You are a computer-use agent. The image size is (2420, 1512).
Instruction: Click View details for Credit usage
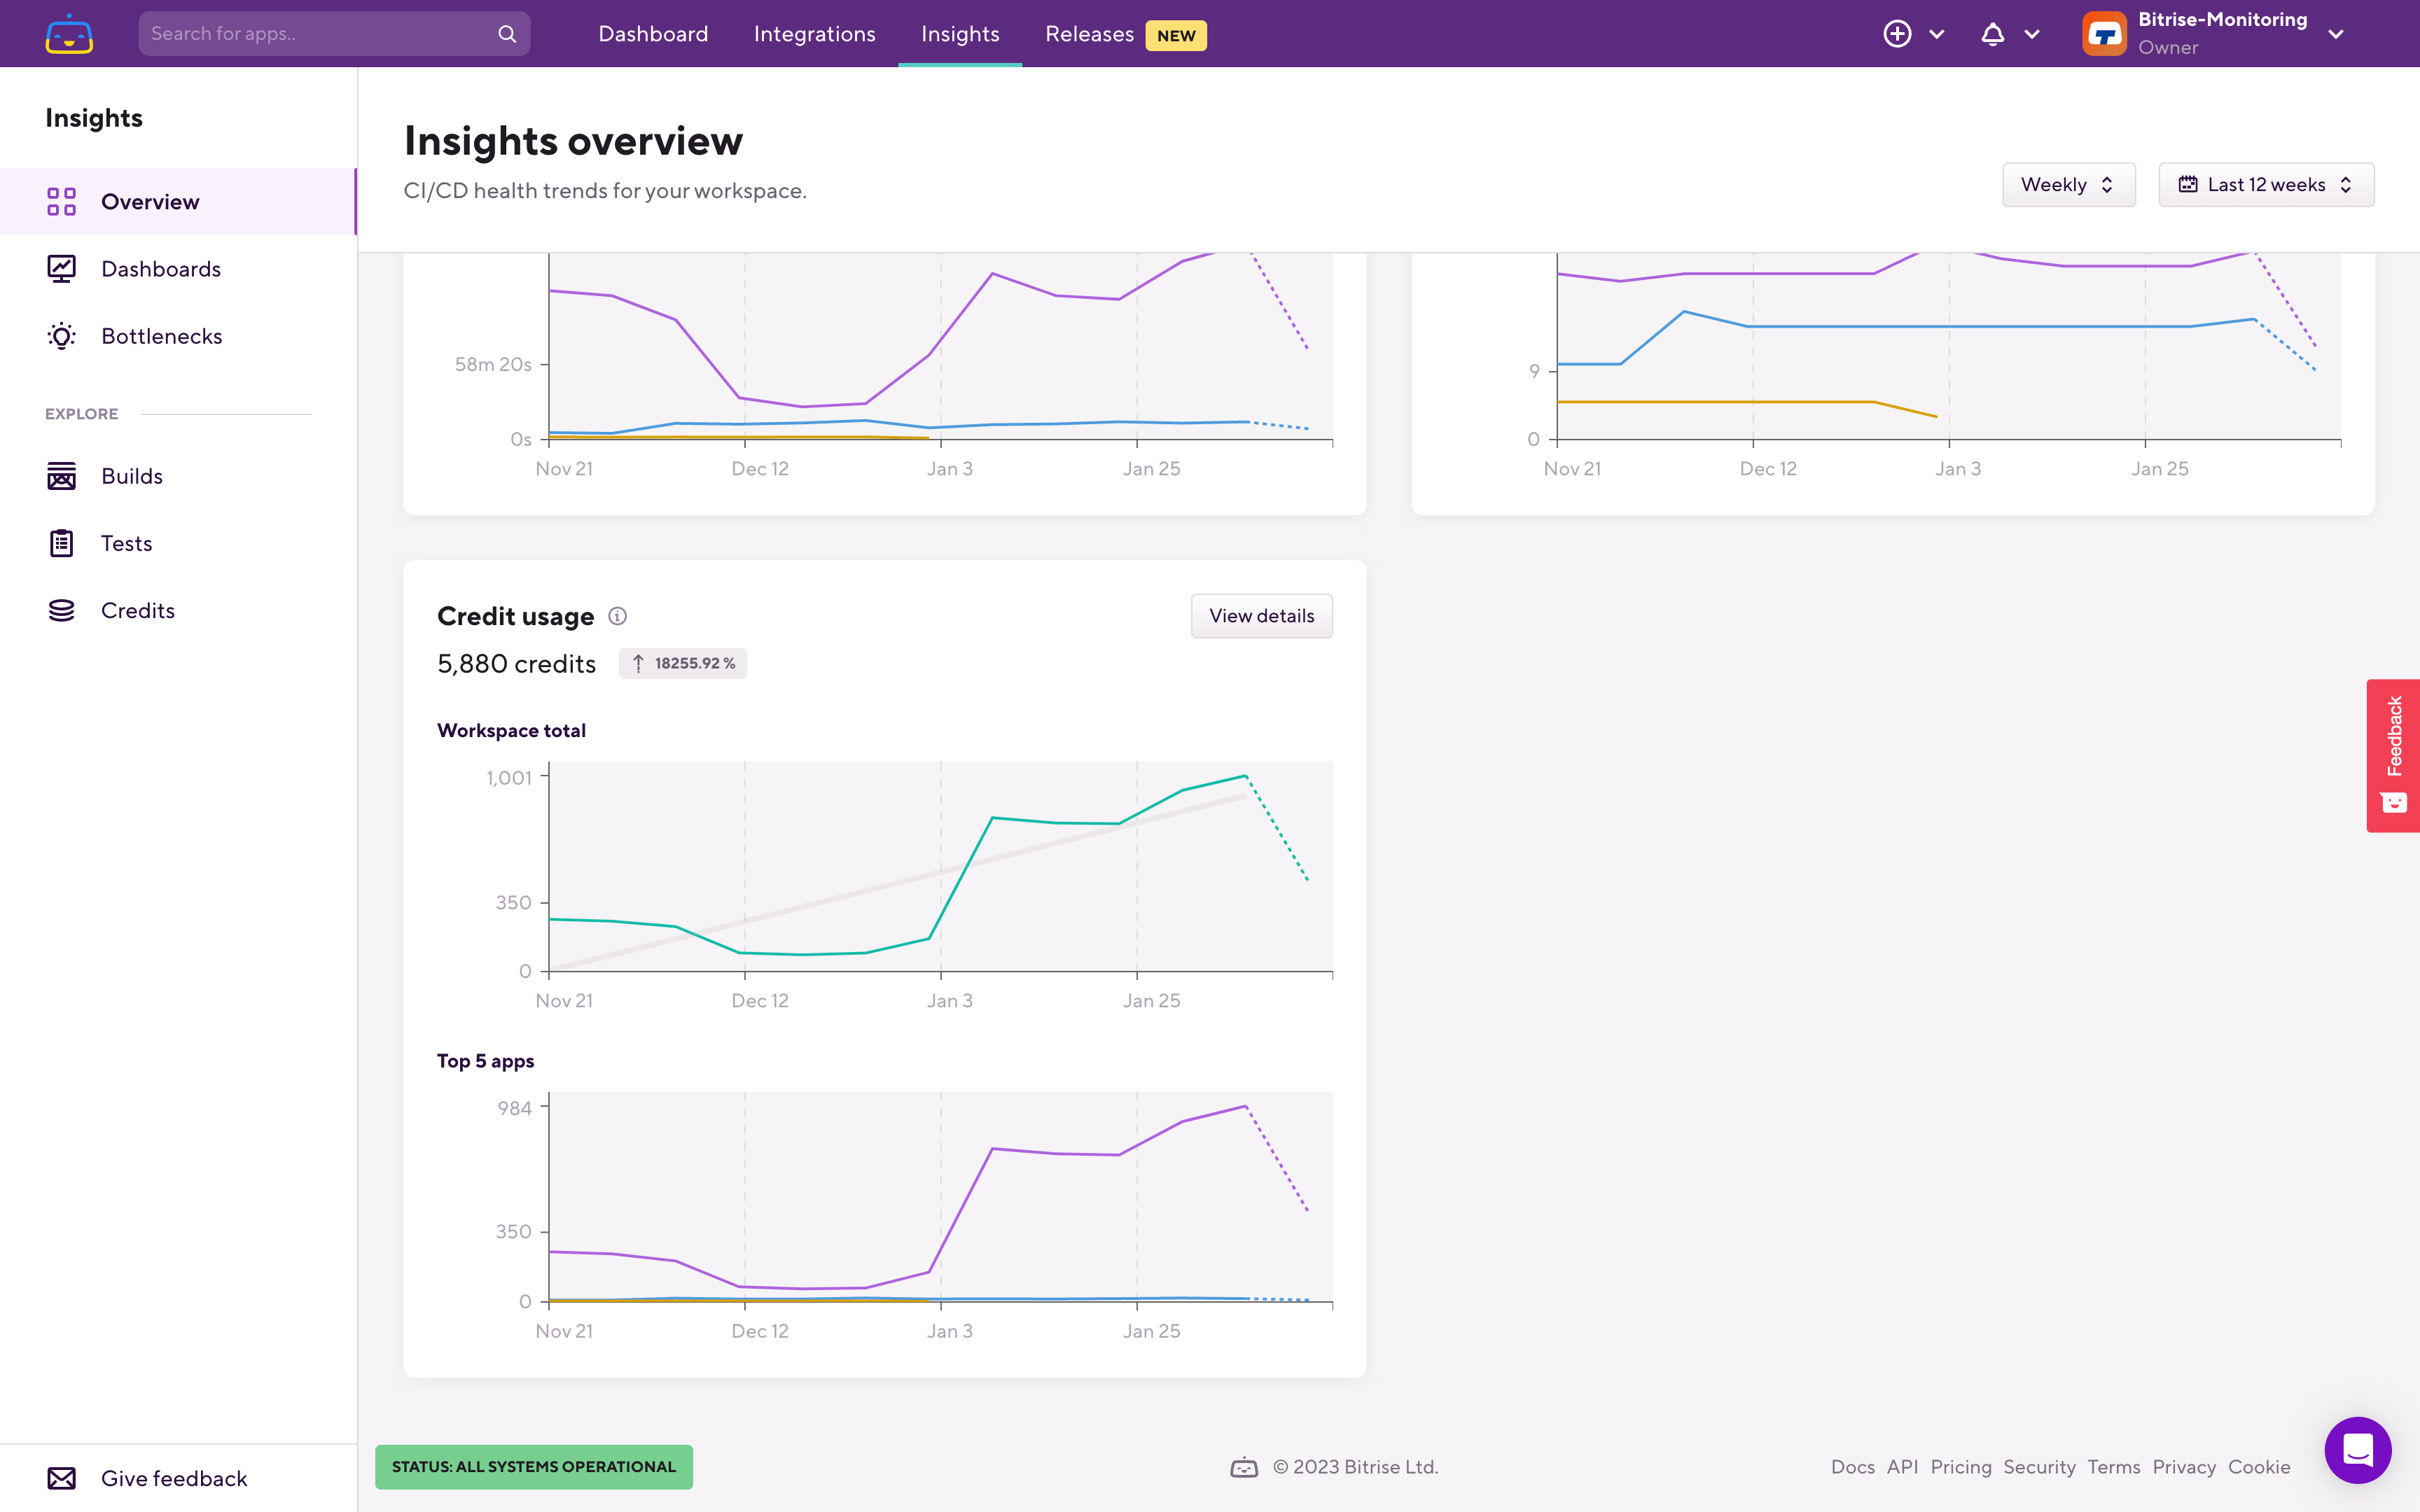[1261, 616]
